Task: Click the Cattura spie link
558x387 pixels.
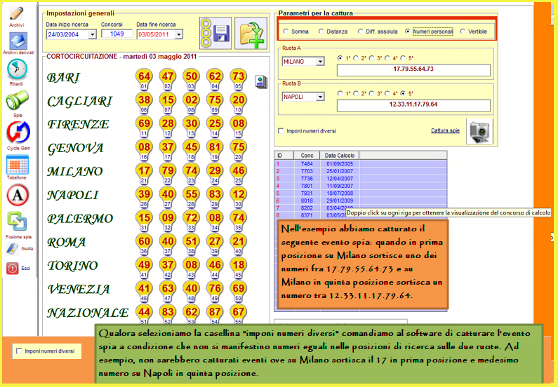Action: (x=445, y=131)
